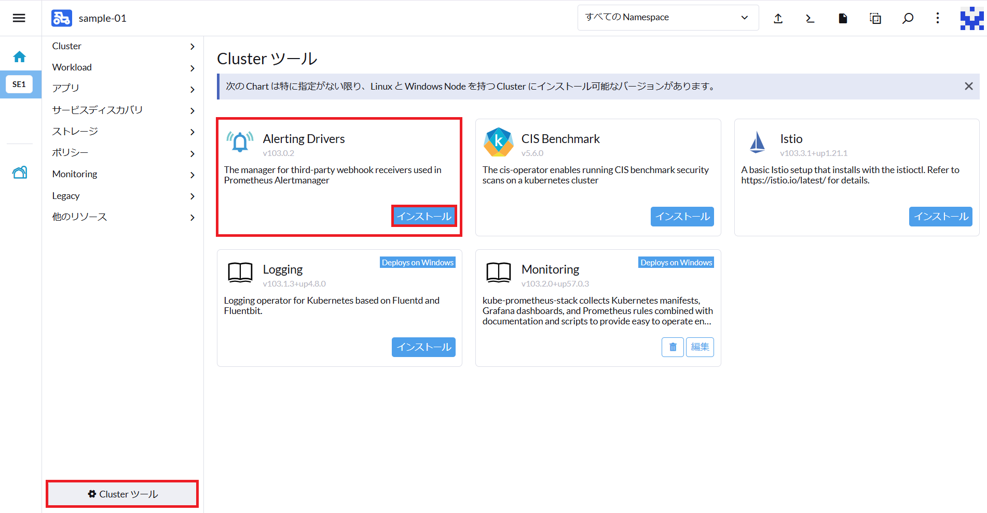Screen dimensions: 987x513
Task: Open the すべての Namespace dropdown
Action: pos(667,18)
